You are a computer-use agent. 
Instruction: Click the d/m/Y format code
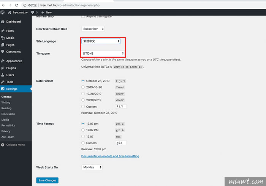coord(120,100)
